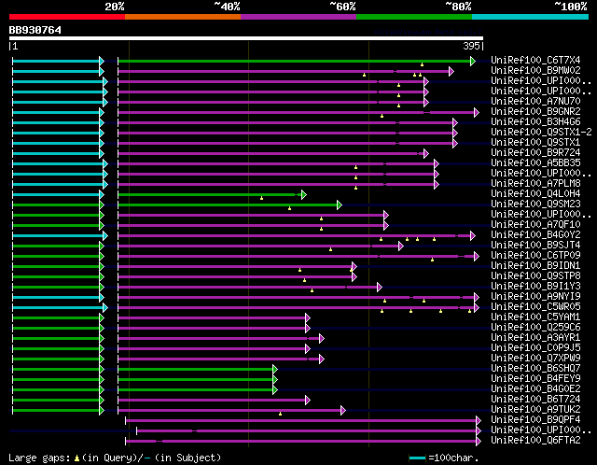Click the short cyan alignment bar for C6T7X4
The image size is (597, 465).
[x=56, y=61]
